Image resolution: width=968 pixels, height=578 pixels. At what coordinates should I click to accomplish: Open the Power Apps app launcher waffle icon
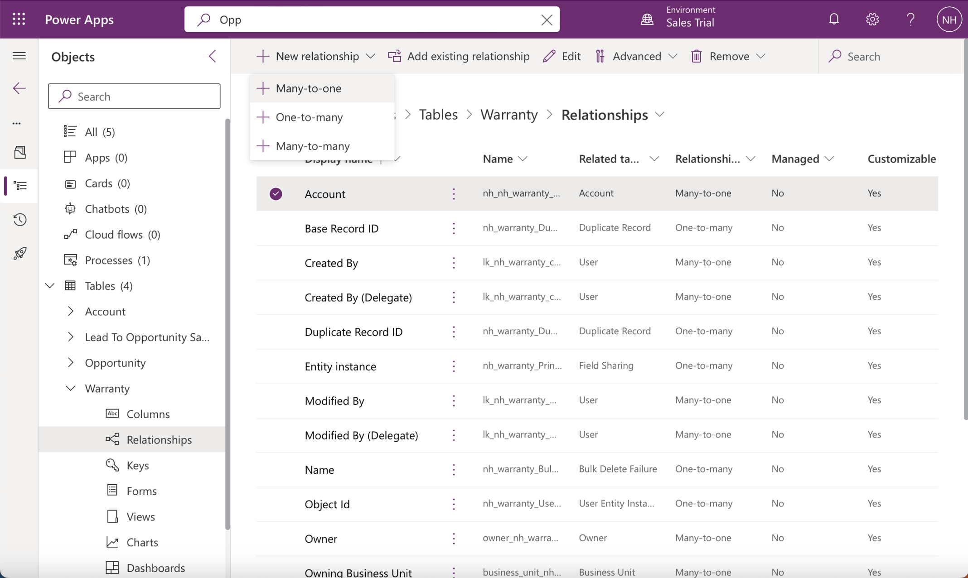pos(19,19)
